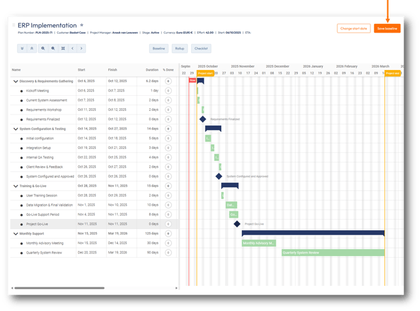Toggle the Rollup view

pos(180,48)
